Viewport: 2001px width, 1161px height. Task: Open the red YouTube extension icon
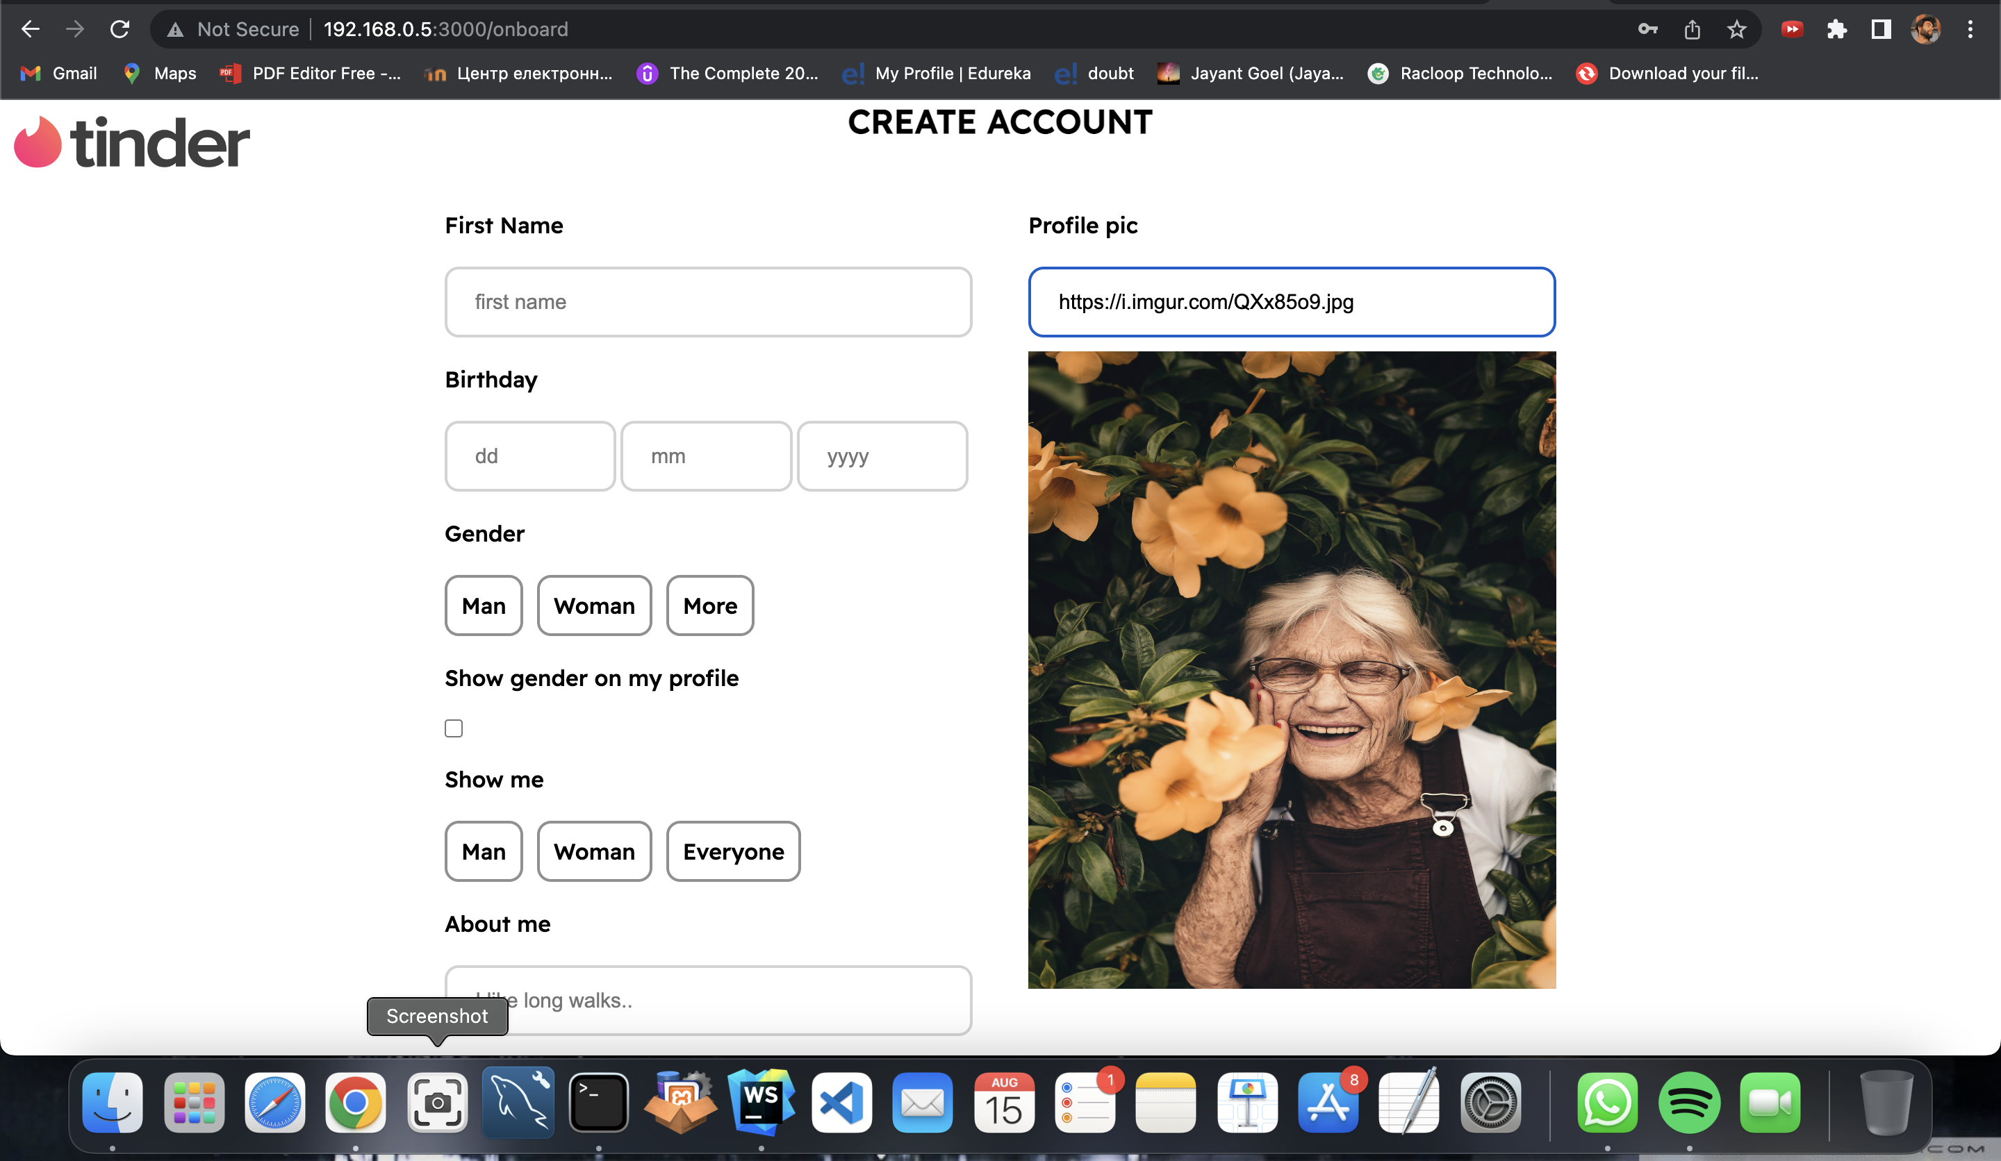point(1792,29)
